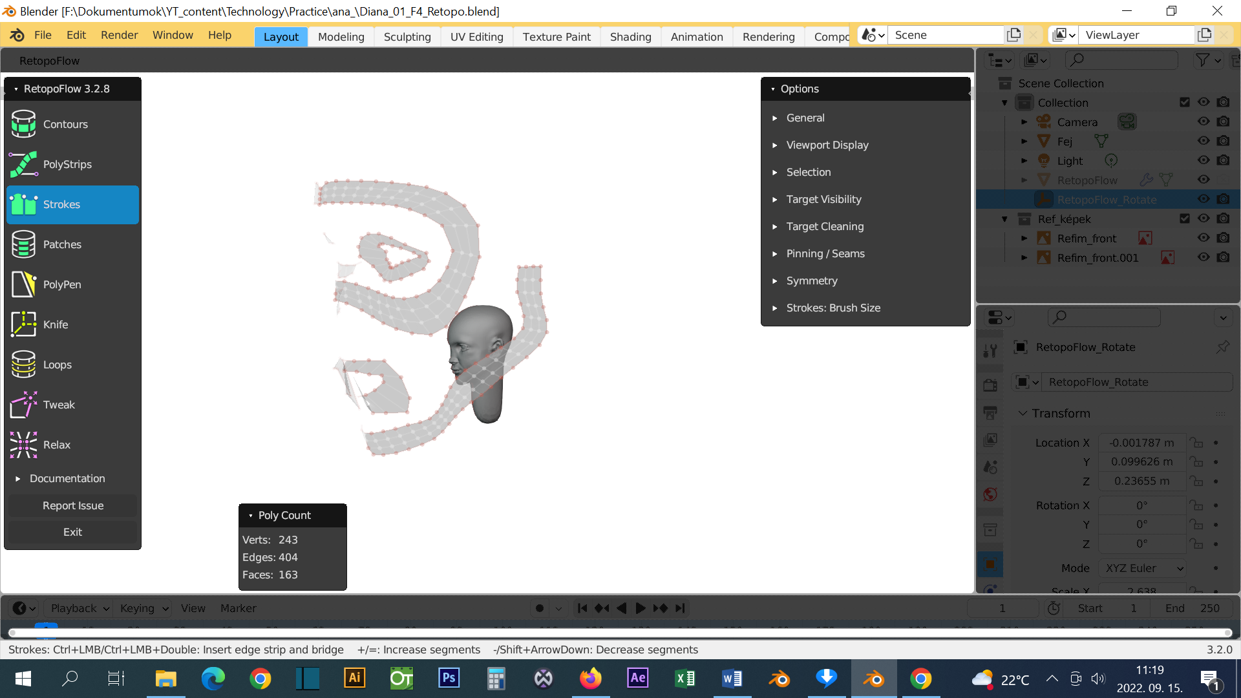
Task: Open the Loops tool
Action: click(x=57, y=365)
